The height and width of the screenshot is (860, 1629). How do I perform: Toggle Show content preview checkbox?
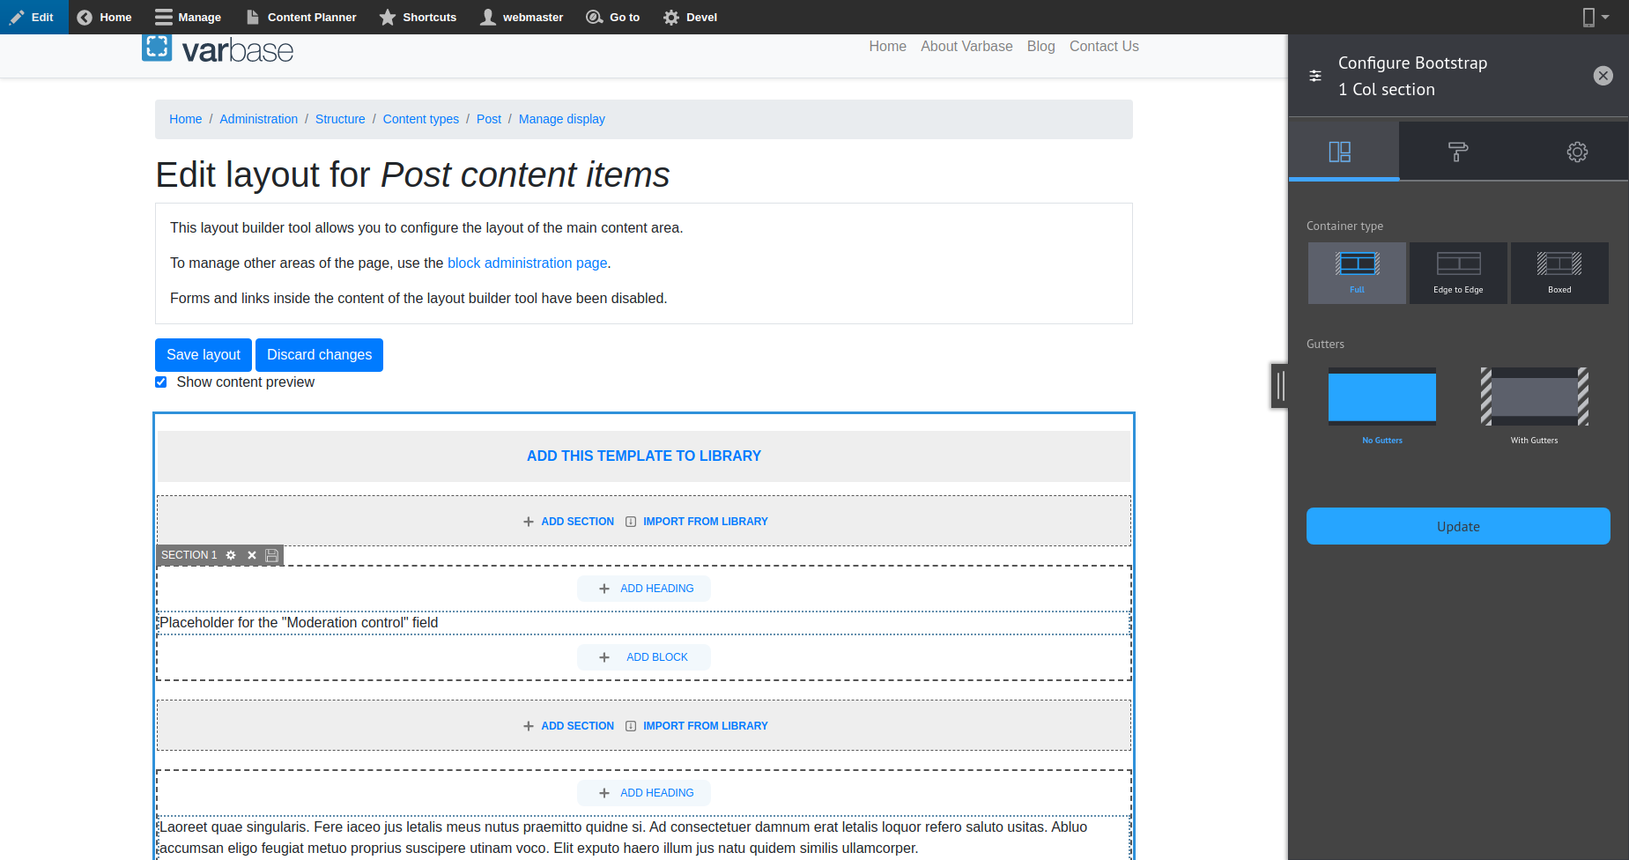pos(161,382)
